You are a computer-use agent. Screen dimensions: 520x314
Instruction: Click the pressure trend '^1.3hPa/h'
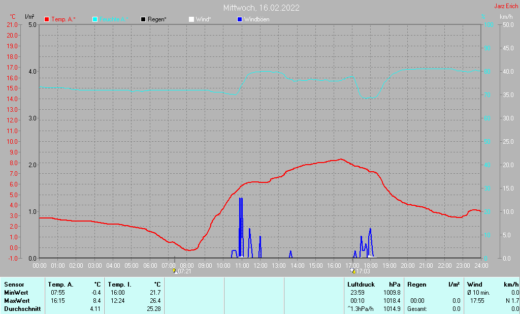click(361, 309)
